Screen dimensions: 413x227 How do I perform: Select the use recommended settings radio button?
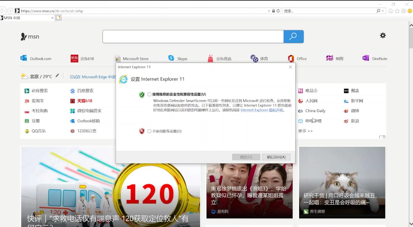coord(149,94)
